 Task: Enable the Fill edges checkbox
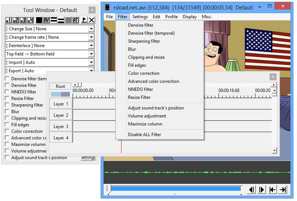pos(7,124)
